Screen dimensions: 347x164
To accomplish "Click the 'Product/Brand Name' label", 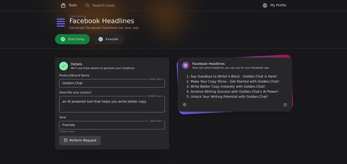I will [x=74, y=75].
